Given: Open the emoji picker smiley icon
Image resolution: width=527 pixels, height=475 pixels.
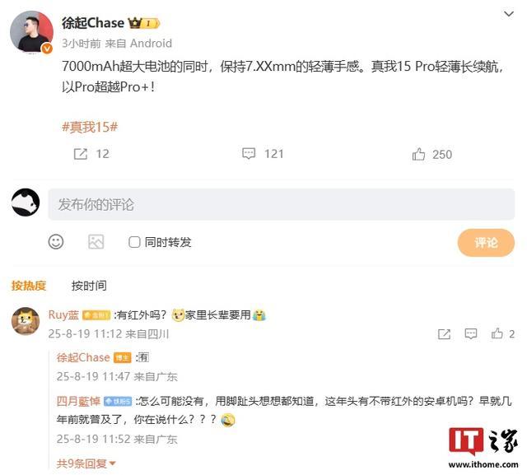Looking at the screenshot, I should tap(56, 241).
